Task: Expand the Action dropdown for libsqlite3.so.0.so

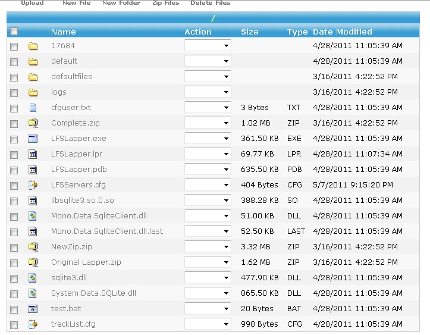Action: tap(208, 201)
